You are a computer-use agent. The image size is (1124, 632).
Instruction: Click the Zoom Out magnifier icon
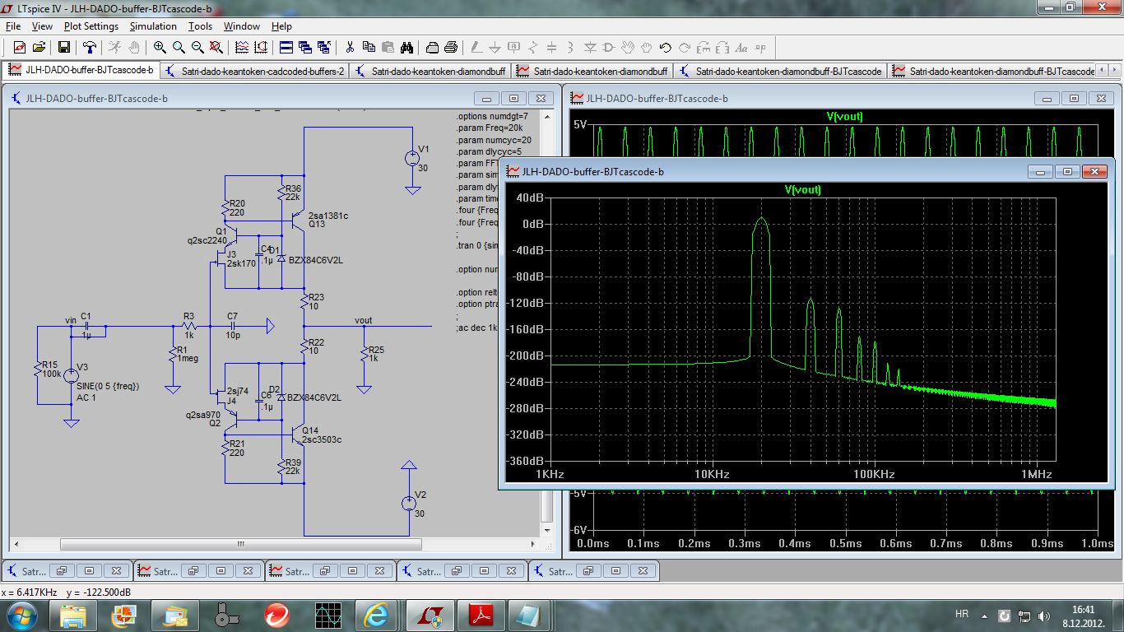[197, 48]
